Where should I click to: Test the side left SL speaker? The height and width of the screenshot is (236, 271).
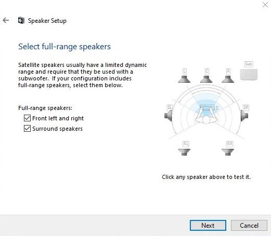[168, 116]
